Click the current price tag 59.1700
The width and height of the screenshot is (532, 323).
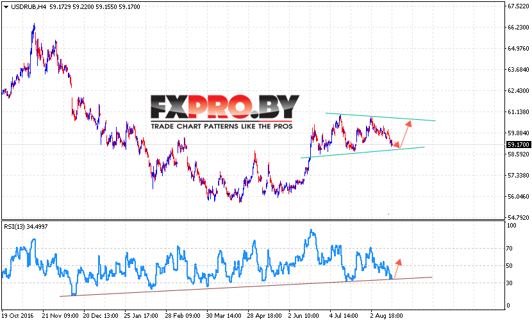click(x=518, y=145)
